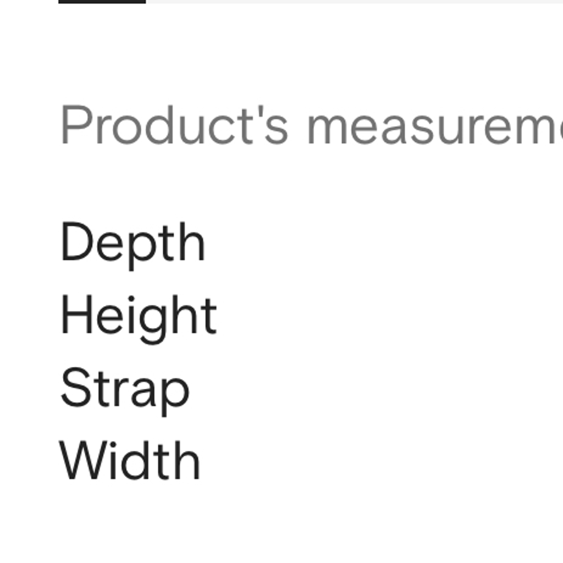Select the Width row in measurements list
The height and width of the screenshot is (563, 563).
pyautogui.click(x=130, y=460)
